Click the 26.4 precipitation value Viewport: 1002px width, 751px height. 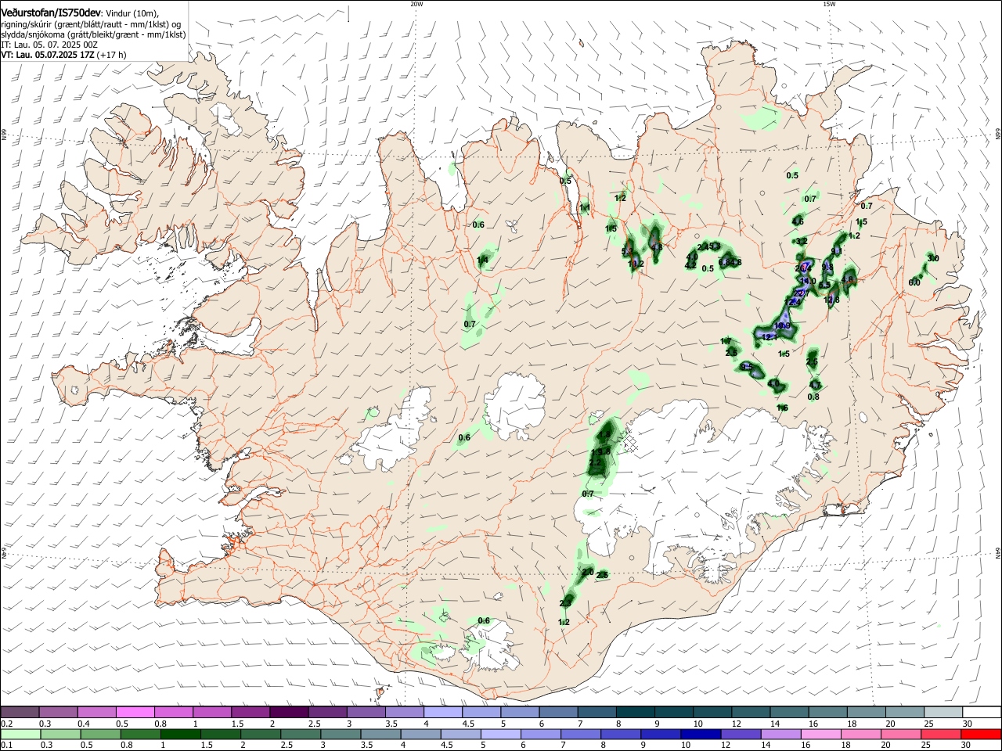802,268
